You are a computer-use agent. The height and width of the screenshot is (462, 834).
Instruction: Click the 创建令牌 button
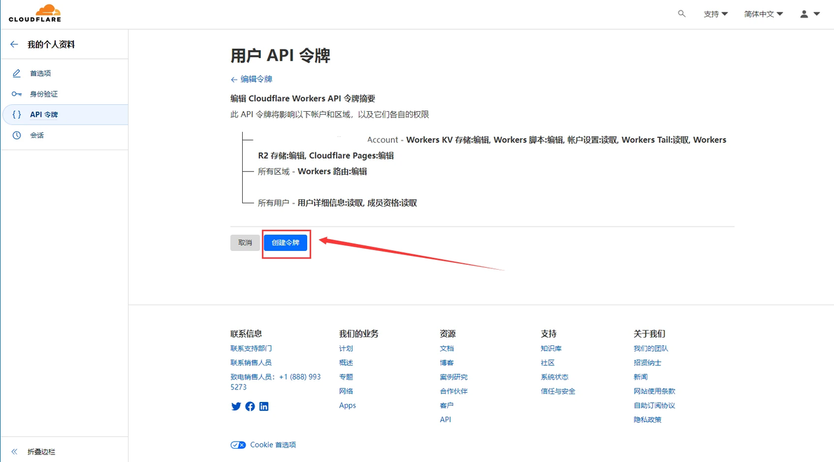coord(285,243)
